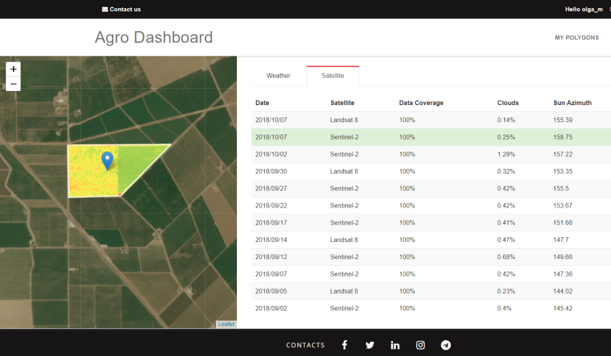Zoom in on the map
This screenshot has width=611, height=356.
point(14,69)
